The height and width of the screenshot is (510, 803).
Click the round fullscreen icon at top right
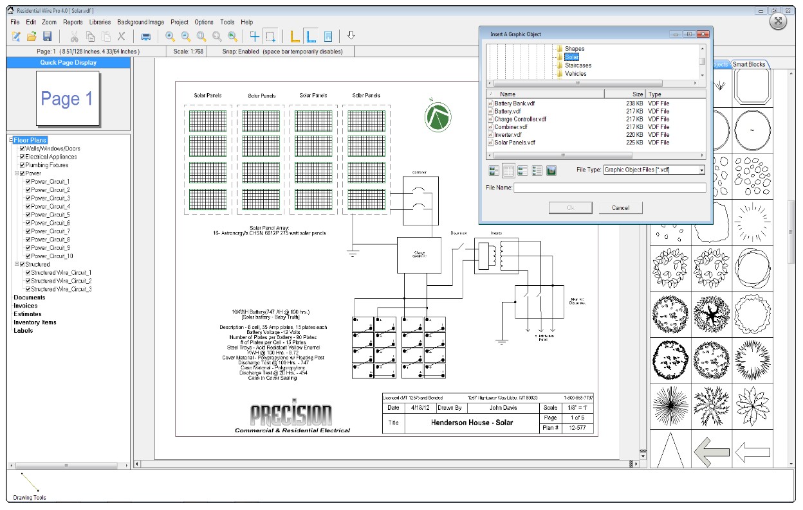click(779, 21)
